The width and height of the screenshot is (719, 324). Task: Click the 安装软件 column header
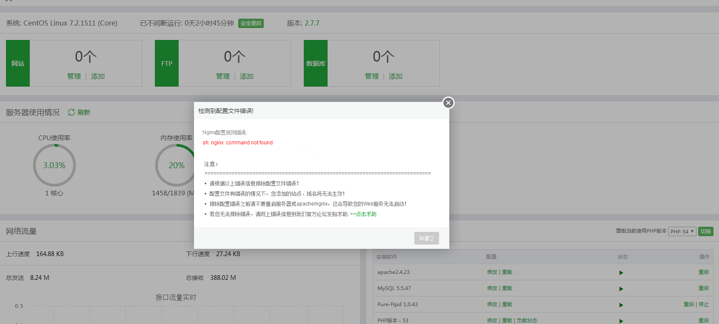[x=387, y=257]
